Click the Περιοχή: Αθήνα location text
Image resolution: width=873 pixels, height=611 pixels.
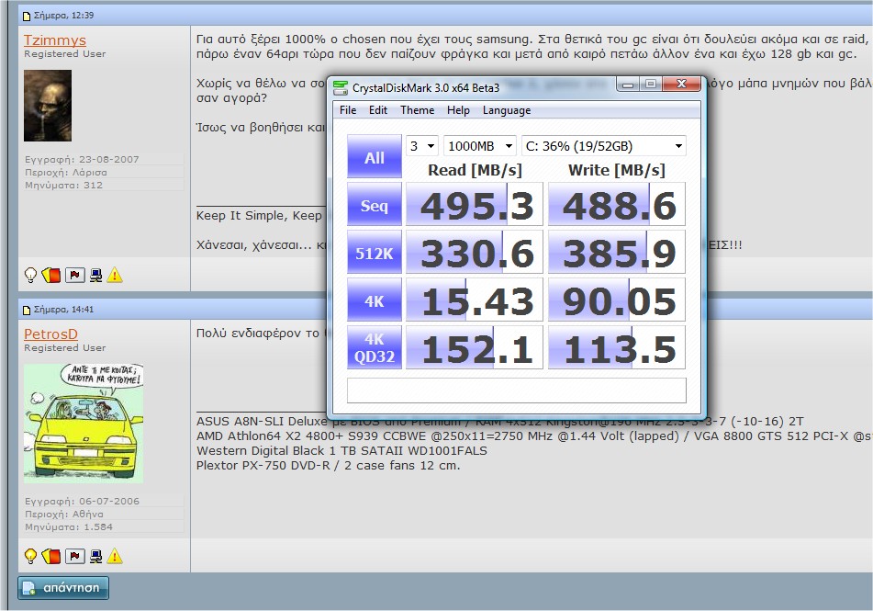tap(64, 515)
